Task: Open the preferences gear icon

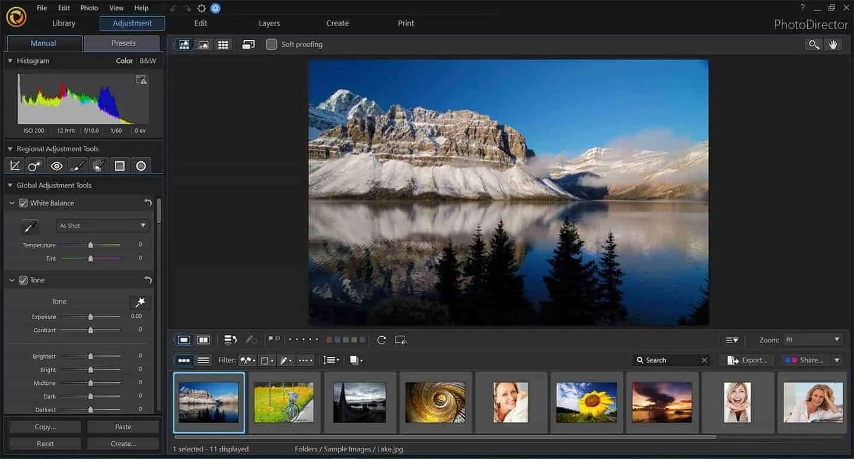Action: (202, 8)
